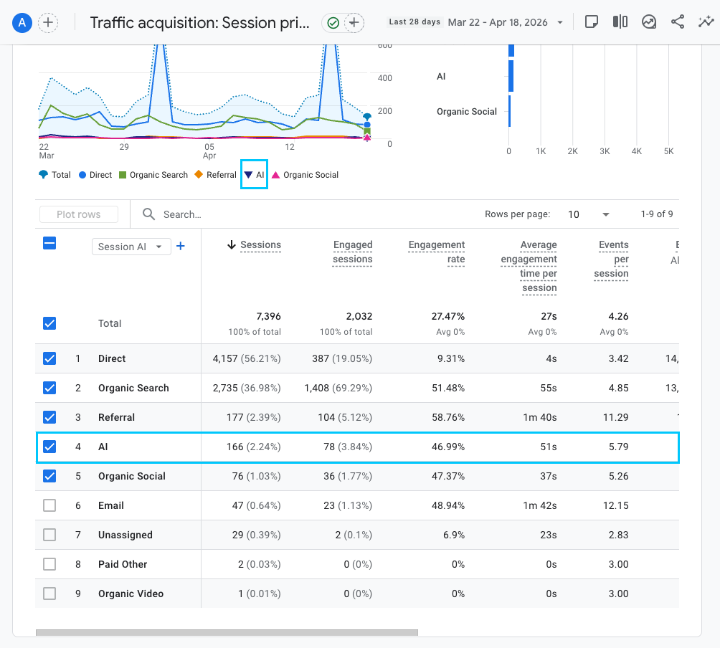Toggle the Organic Search legend item
This screenshot has height=648, width=720.
tap(153, 175)
